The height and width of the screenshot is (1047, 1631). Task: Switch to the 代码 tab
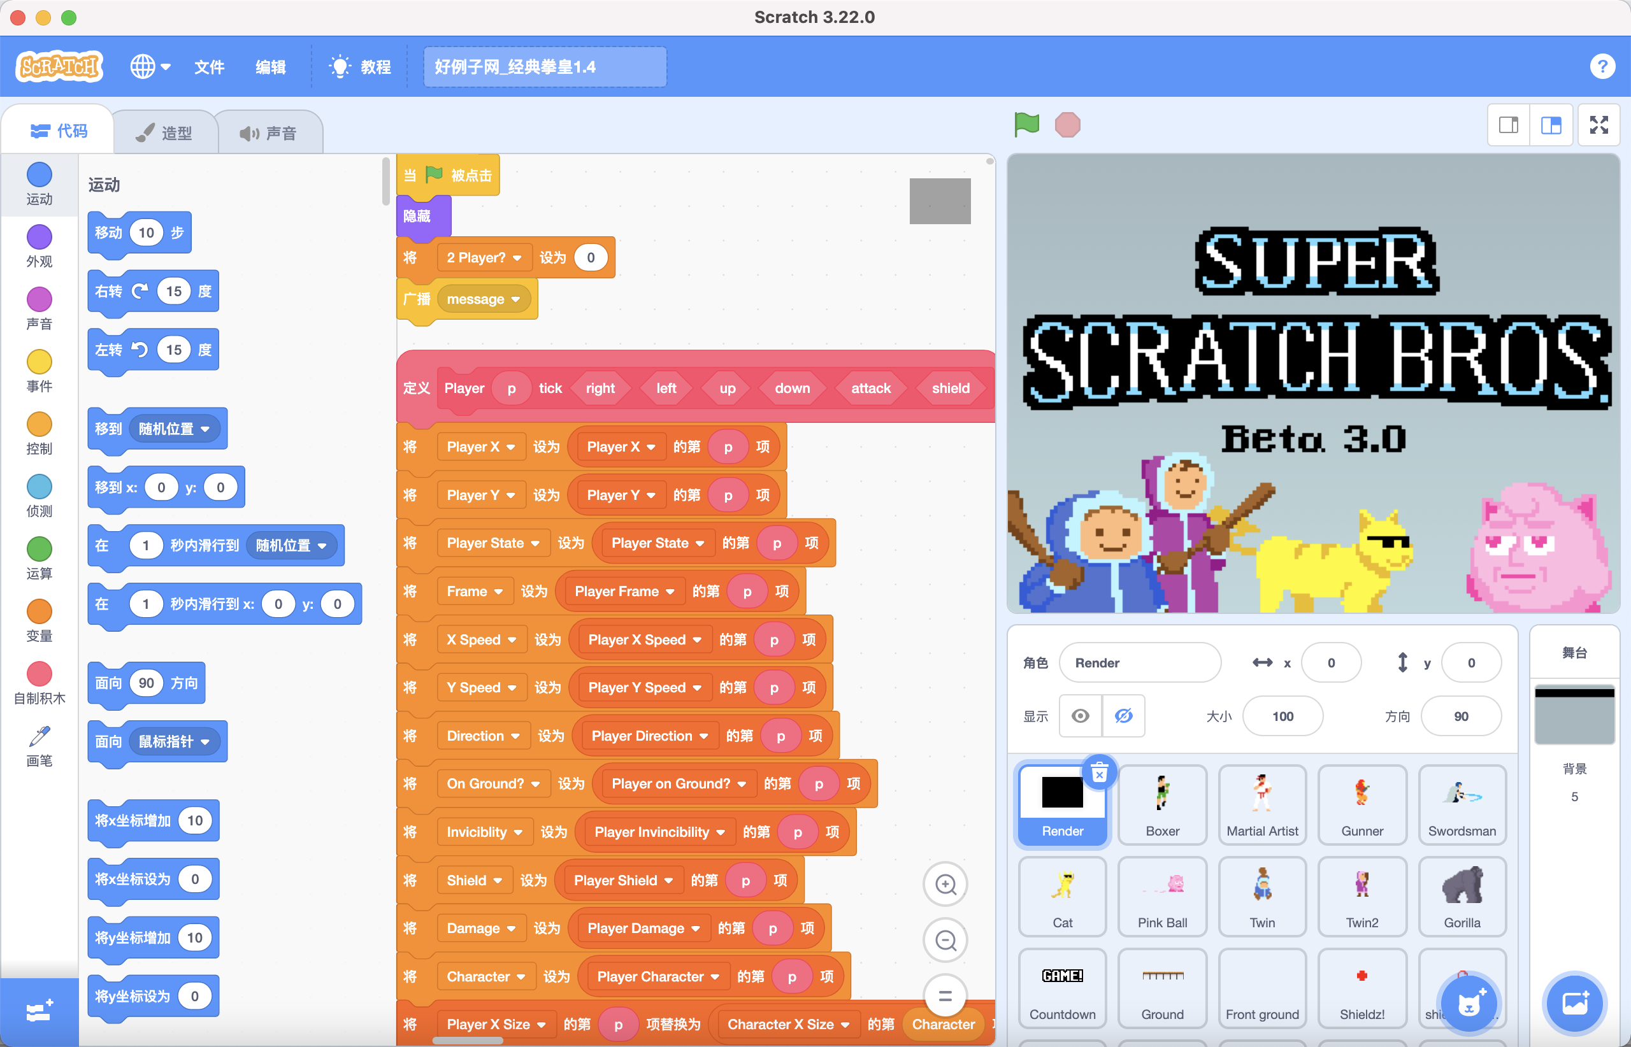[59, 131]
